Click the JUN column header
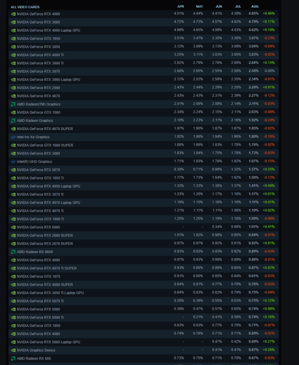The width and height of the screenshot is (299, 365). 219,6
